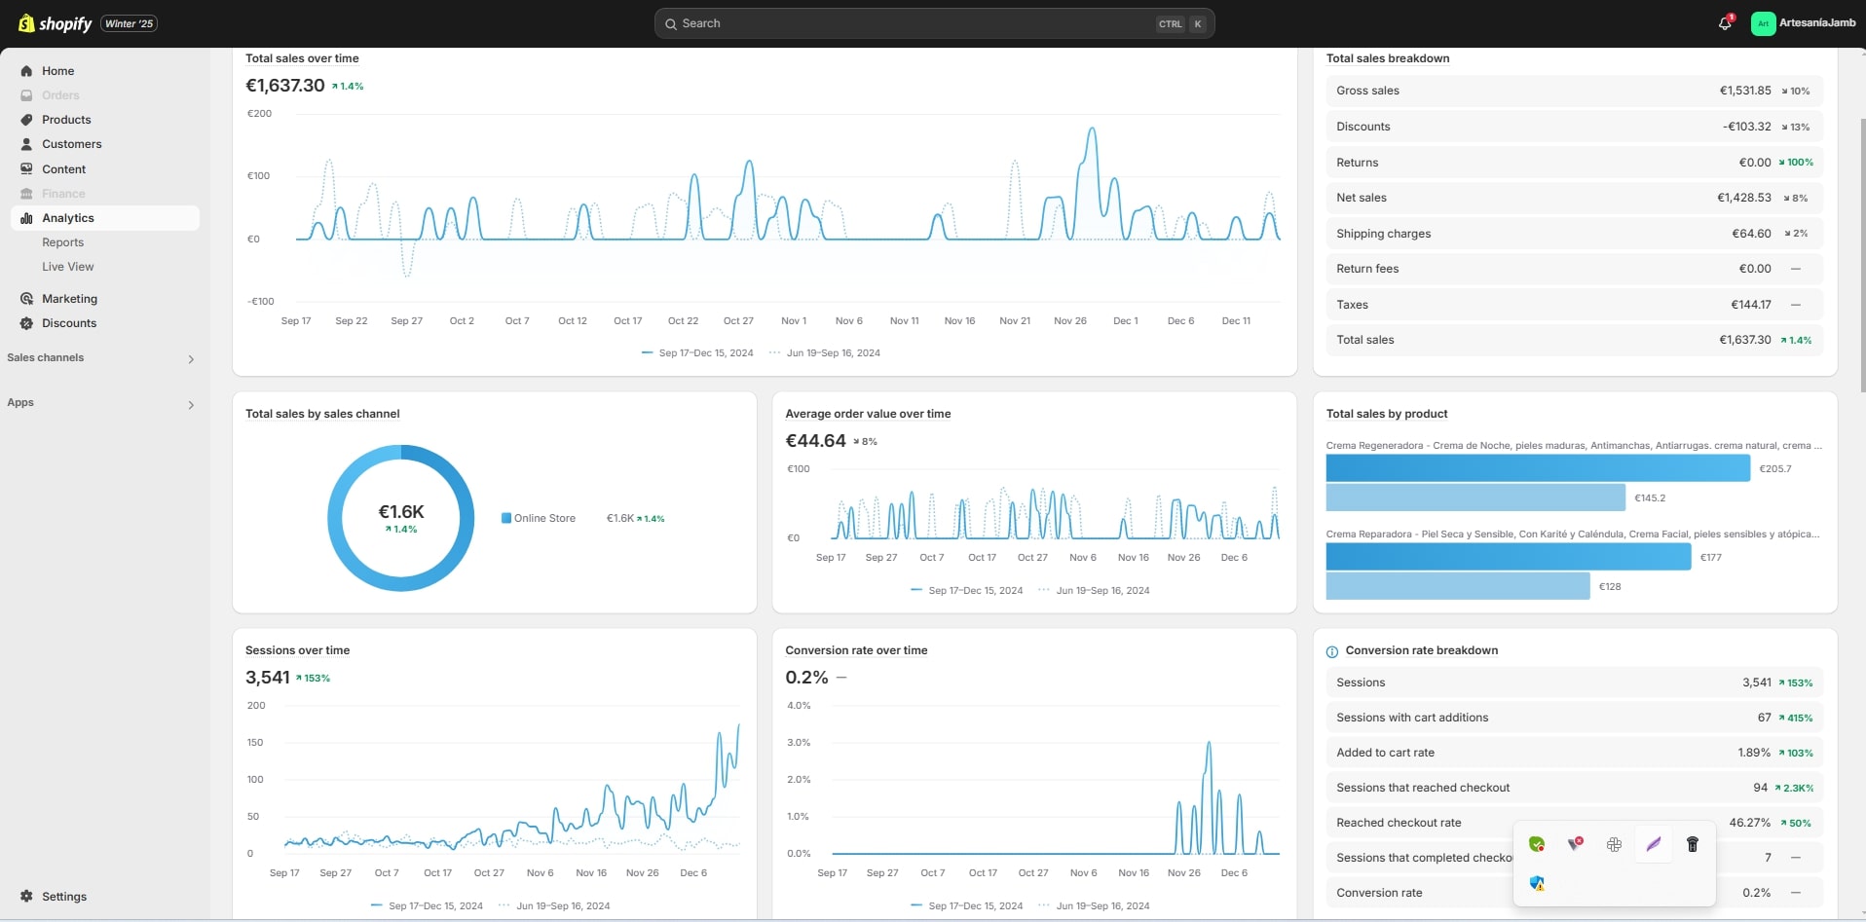
Task: Click the Customers person icon
Action: [26, 144]
